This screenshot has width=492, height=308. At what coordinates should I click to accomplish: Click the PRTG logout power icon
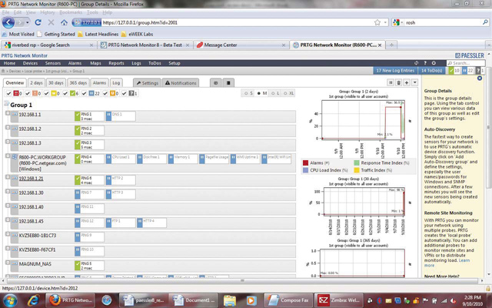click(x=434, y=63)
